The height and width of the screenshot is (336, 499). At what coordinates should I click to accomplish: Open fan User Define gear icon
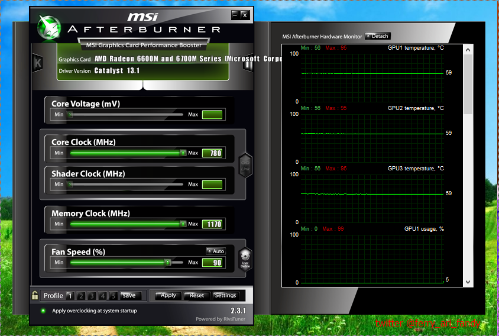pos(245,259)
